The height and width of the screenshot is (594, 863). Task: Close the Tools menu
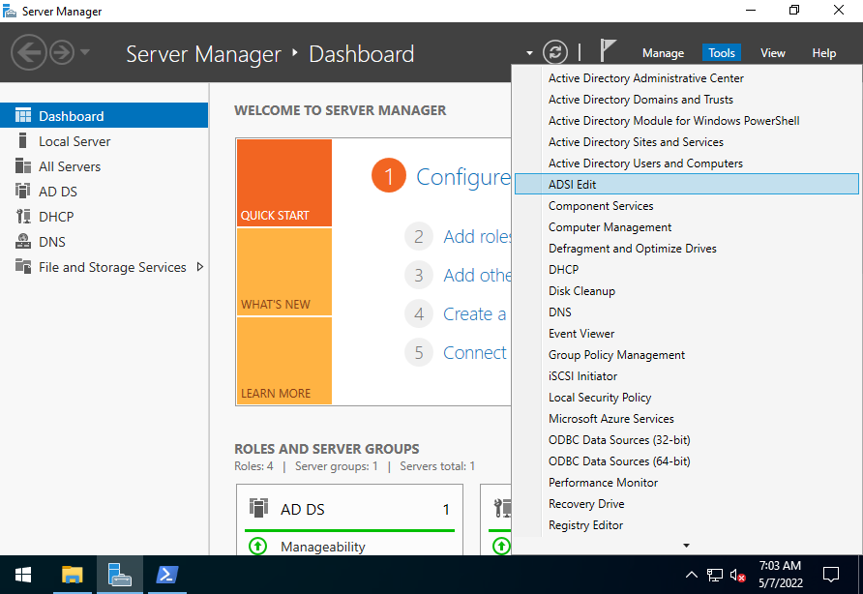(721, 53)
